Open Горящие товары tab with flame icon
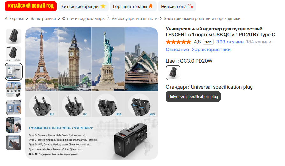 click(x=133, y=6)
